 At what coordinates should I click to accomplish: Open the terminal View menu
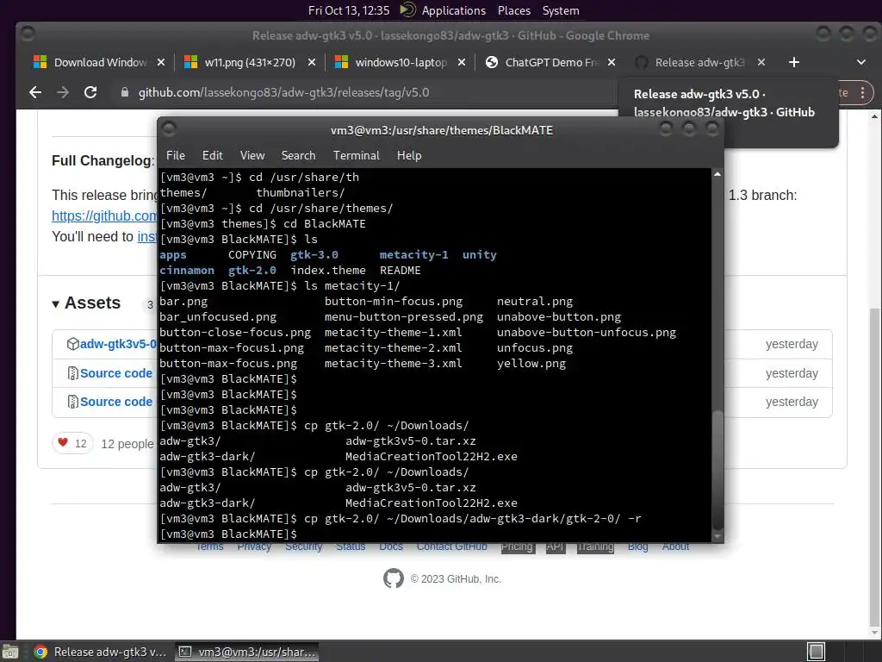tap(252, 155)
